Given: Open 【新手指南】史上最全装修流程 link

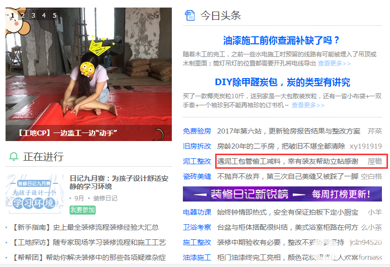Looking at the screenshot, I should (x=85, y=227).
